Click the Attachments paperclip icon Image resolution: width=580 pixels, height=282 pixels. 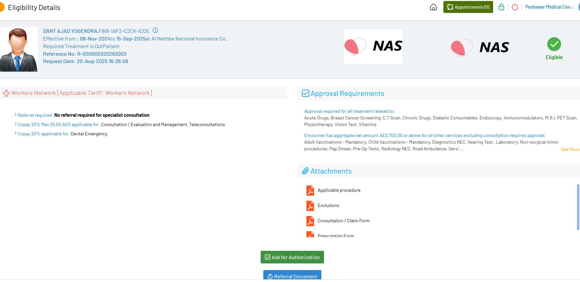coord(305,171)
